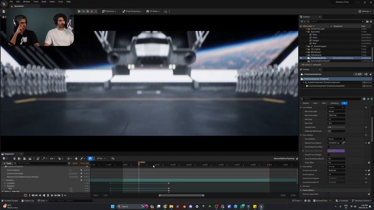Open the 30 fps frame rate dropdown
This screenshot has width=374, height=210.
pyautogui.click(x=101, y=158)
